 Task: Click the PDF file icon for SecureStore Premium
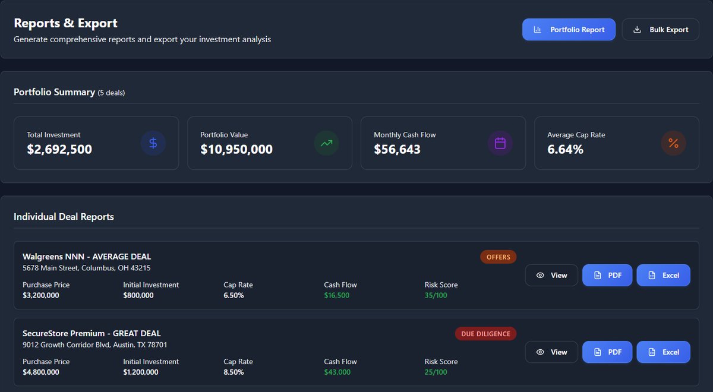tap(595, 352)
